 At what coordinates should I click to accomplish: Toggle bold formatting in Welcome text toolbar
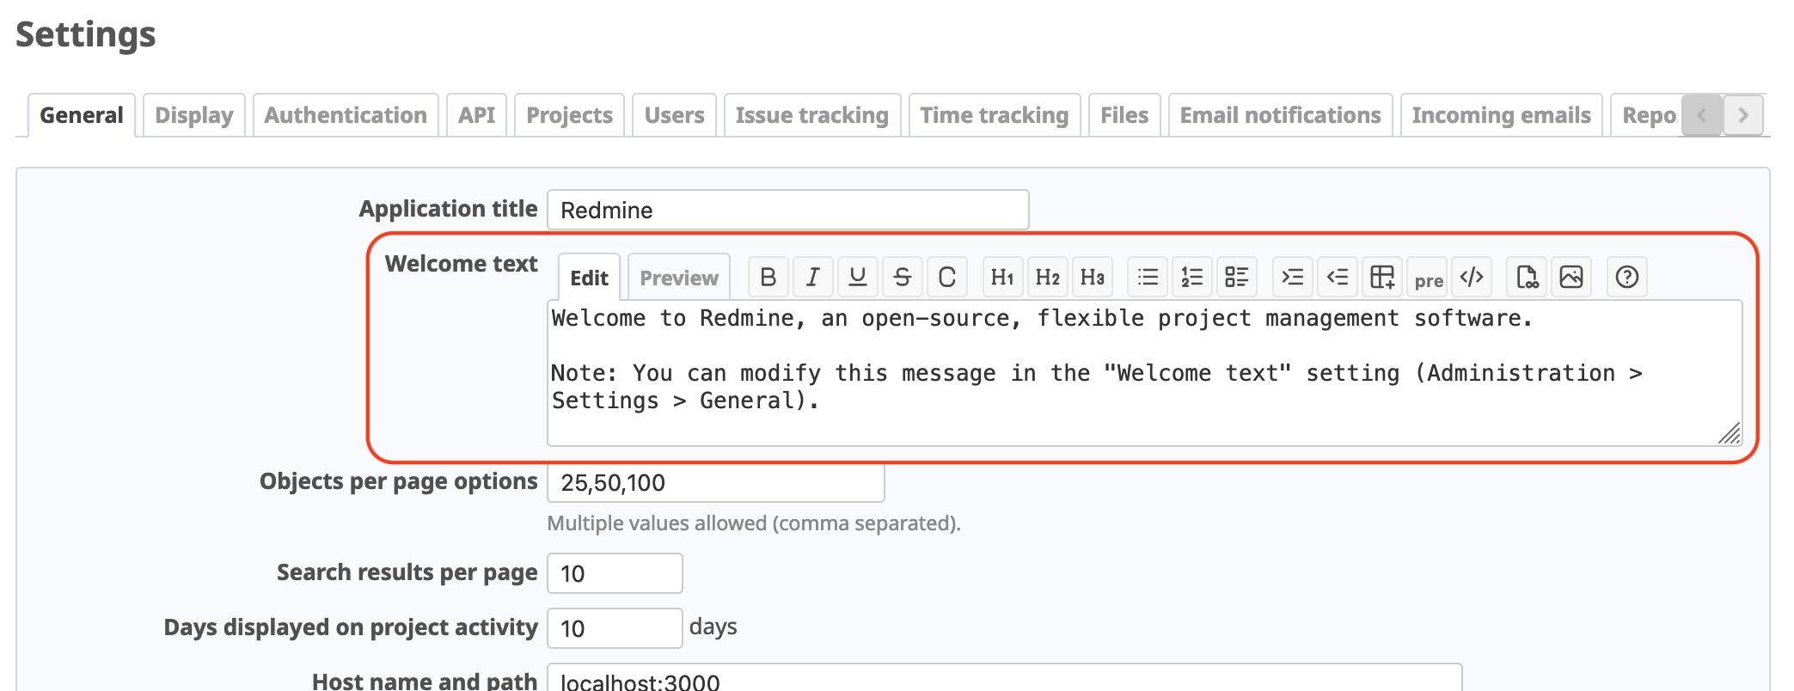(768, 277)
